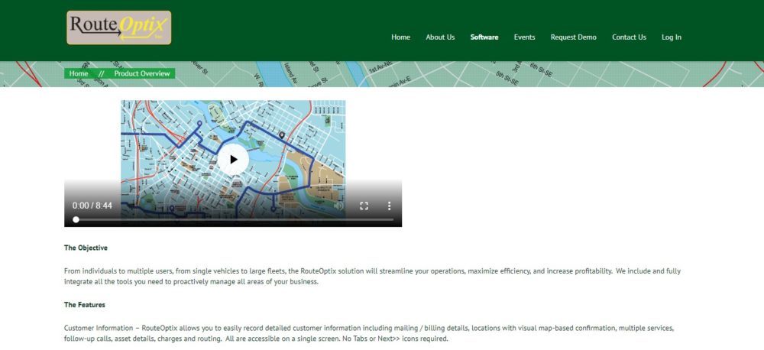Go to the About Us page
764x350 pixels.
[x=440, y=37]
